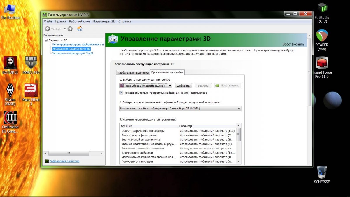Click the left panel horizontal scrollbar
This screenshot has height=197, width=350.
69,153
